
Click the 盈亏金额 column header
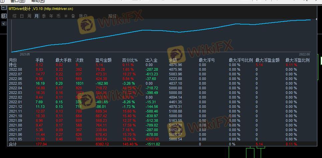tap(103, 60)
